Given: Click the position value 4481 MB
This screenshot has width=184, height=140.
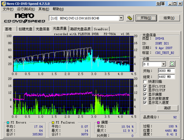Looking at the screenshot, I should pos(171,130).
